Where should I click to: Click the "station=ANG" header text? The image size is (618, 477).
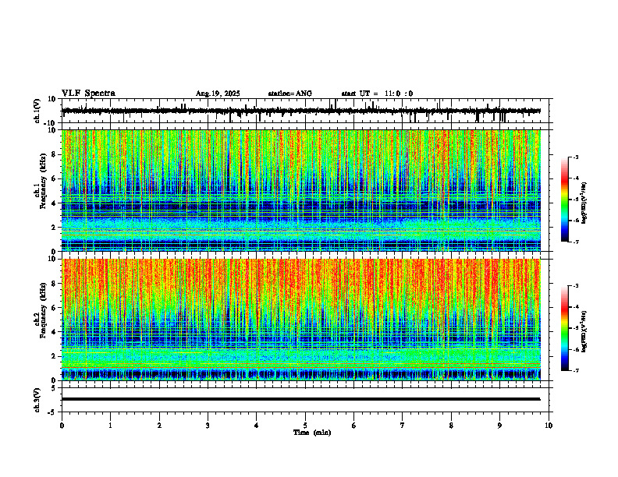tap(289, 94)
